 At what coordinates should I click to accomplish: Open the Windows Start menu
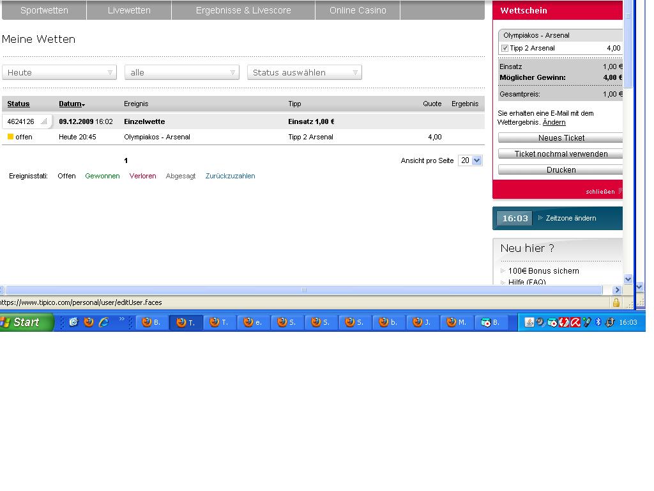26,322
